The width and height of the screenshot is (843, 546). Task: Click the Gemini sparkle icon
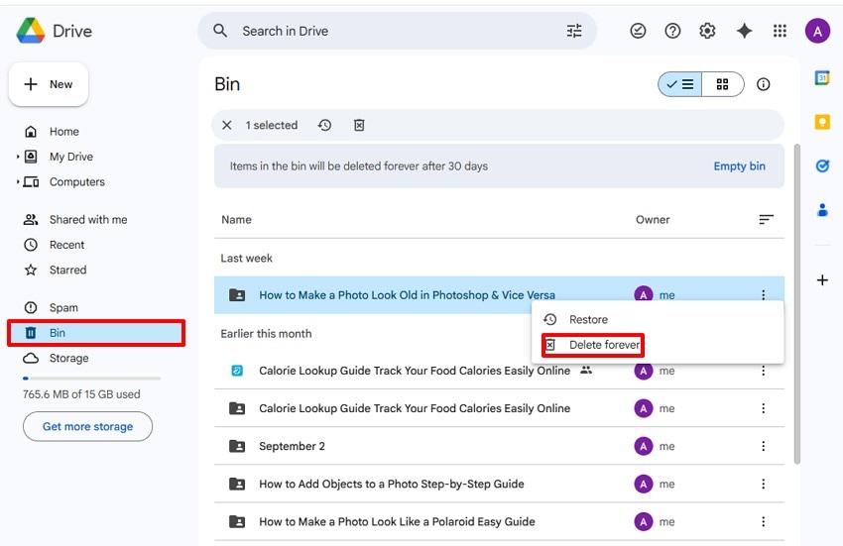click(x=744, y=31)
